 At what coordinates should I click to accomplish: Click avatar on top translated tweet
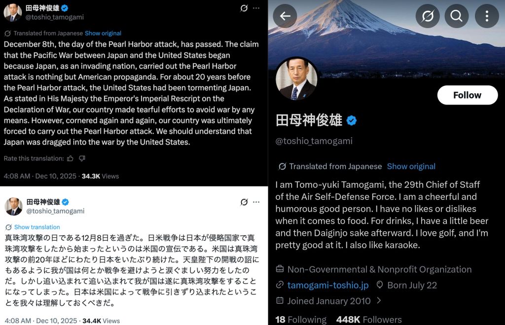[x=12, y=12]
